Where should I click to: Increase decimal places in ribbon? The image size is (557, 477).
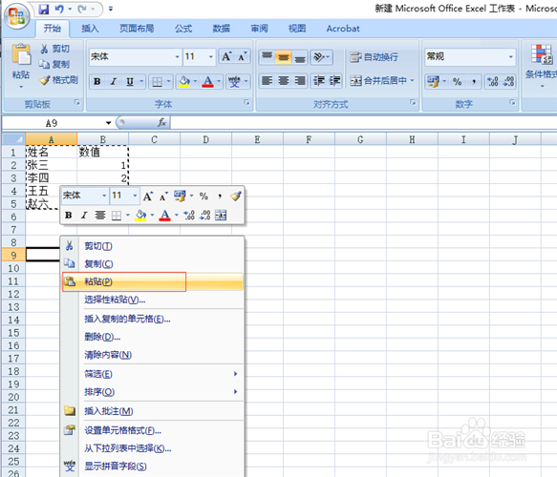point(493,82)
